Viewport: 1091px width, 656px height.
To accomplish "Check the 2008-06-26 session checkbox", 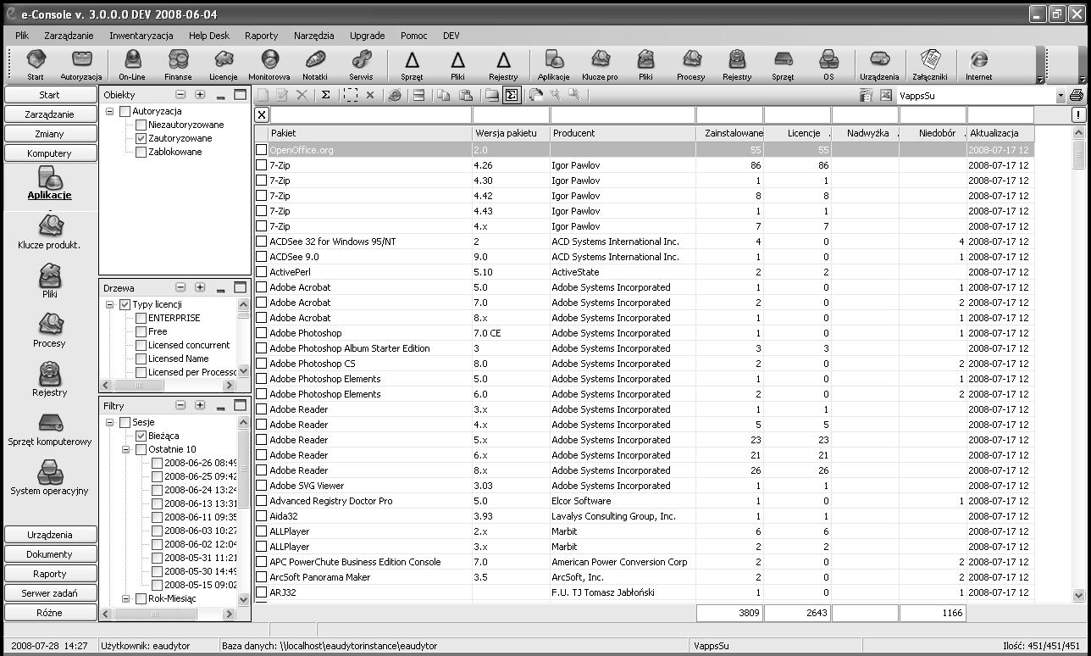I will (158, 463).
